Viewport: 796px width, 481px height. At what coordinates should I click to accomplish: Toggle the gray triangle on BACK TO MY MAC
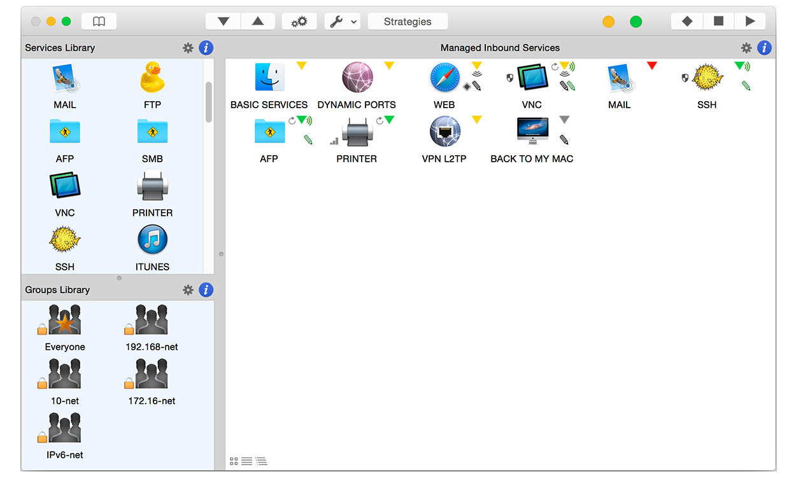click(x=564, y=120)
